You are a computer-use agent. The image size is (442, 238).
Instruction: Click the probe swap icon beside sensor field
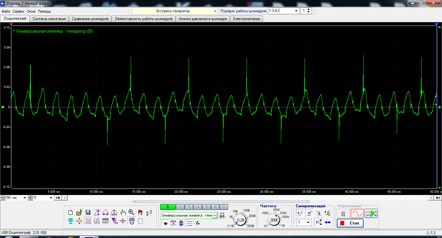222,215
